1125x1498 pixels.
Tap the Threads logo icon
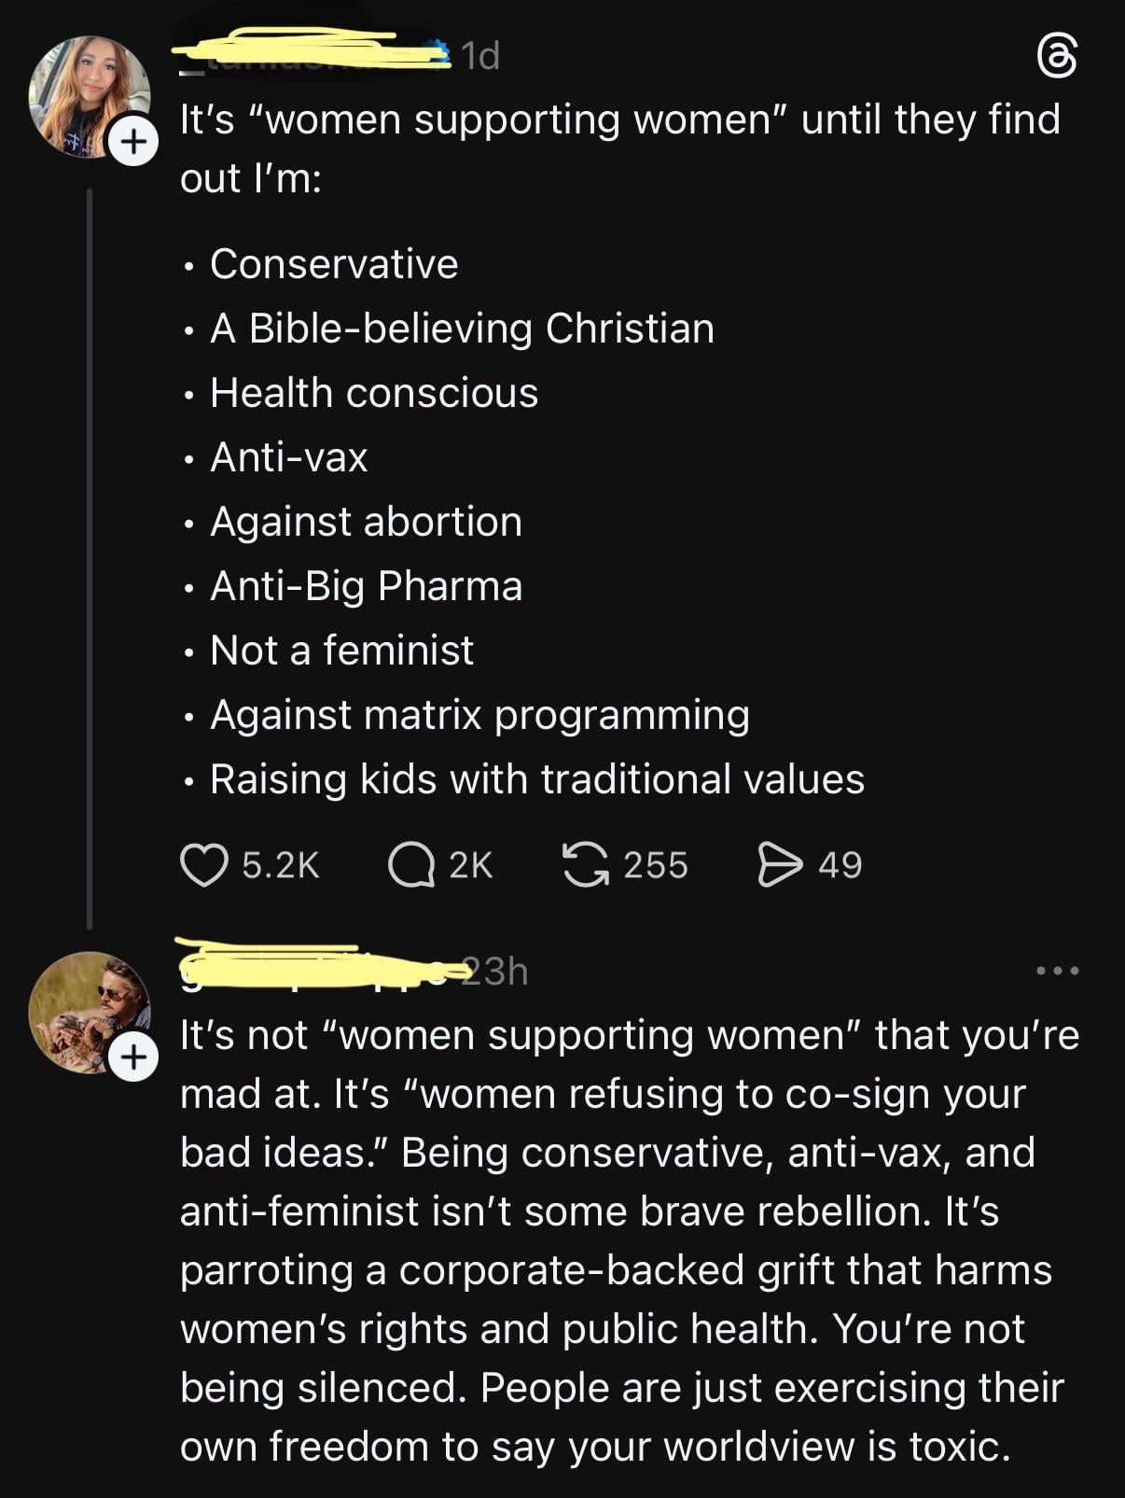(1057, 59)
